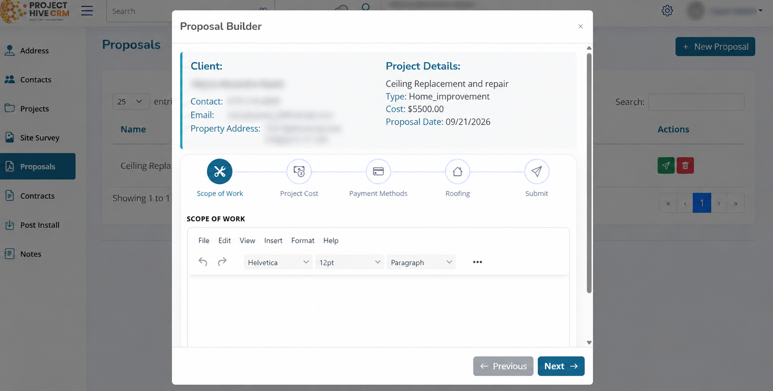The height and width of the screenshot is (391, 773).
Task: Click the New Proposal button
Action: 715,46
